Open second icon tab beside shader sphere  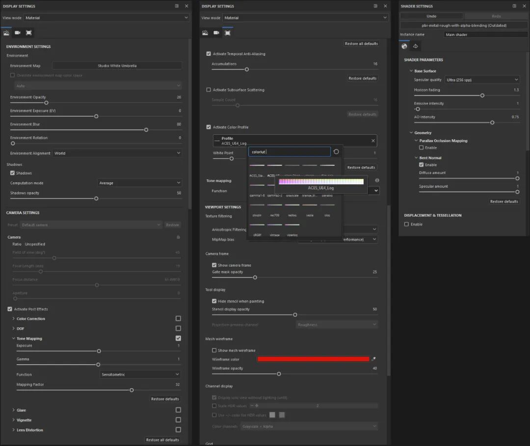pos(416,46)
